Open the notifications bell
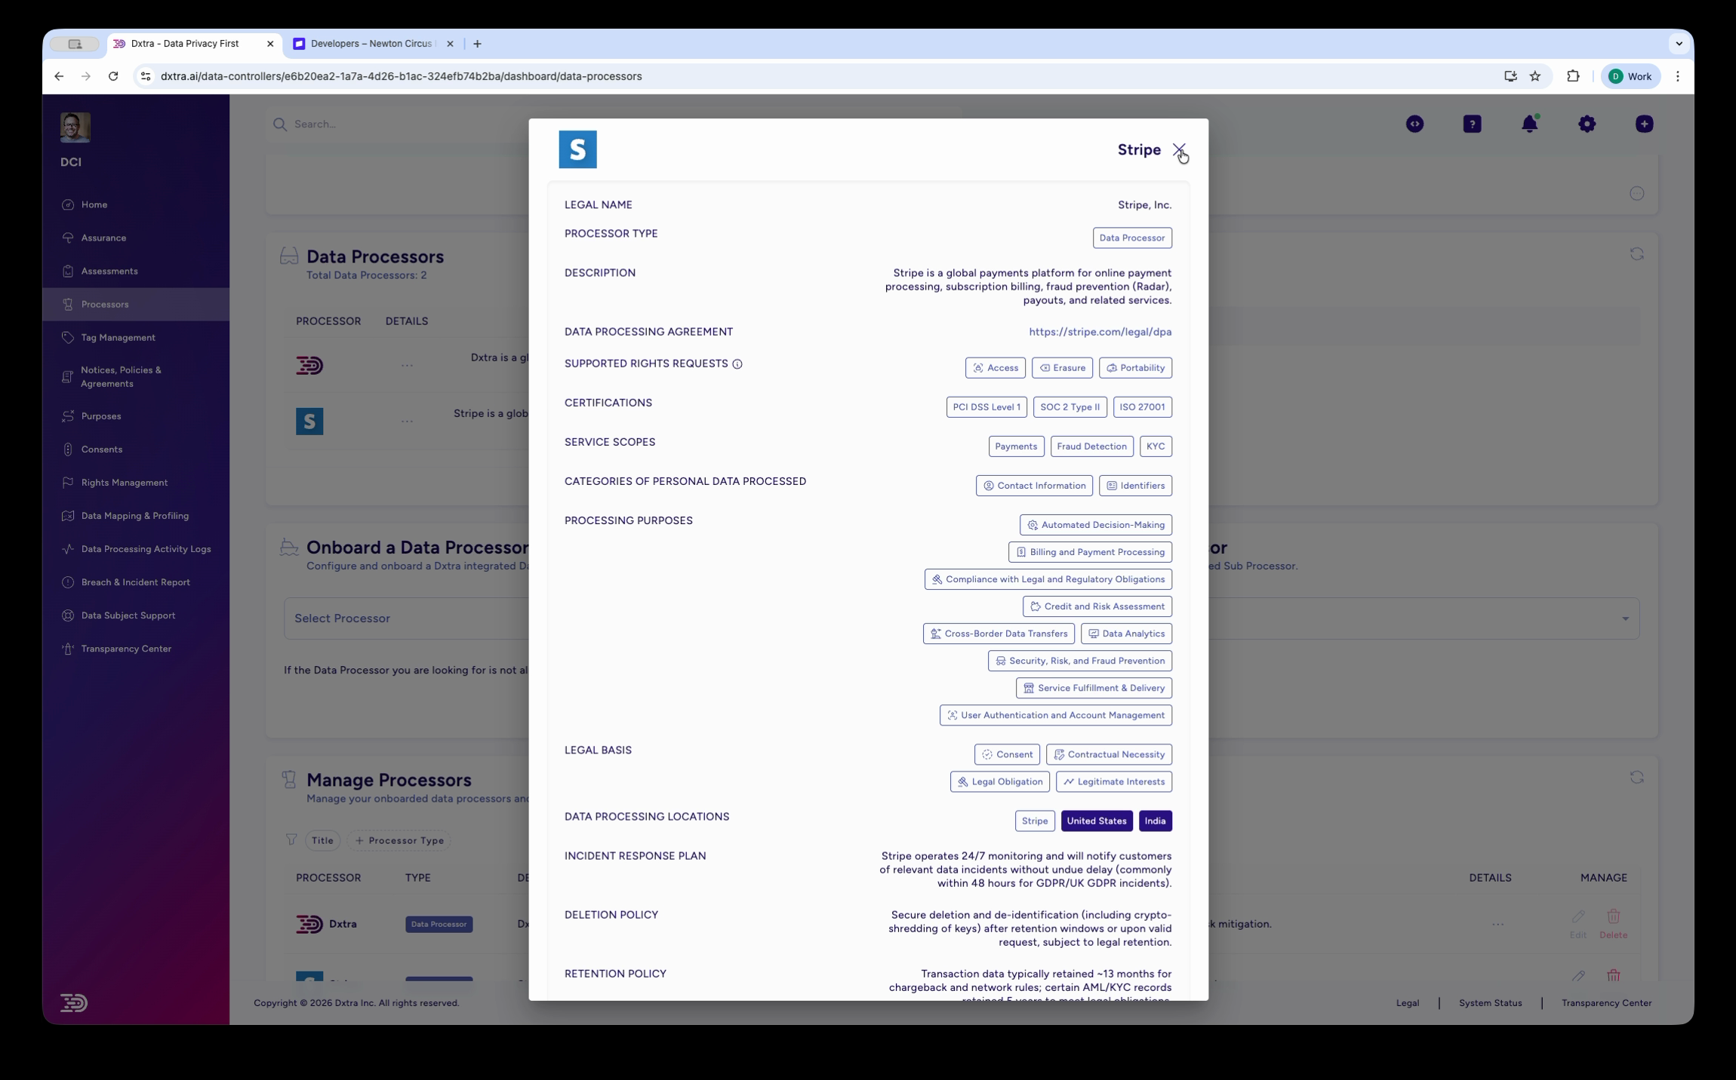1736x1080 pixels. (1529, 124)
